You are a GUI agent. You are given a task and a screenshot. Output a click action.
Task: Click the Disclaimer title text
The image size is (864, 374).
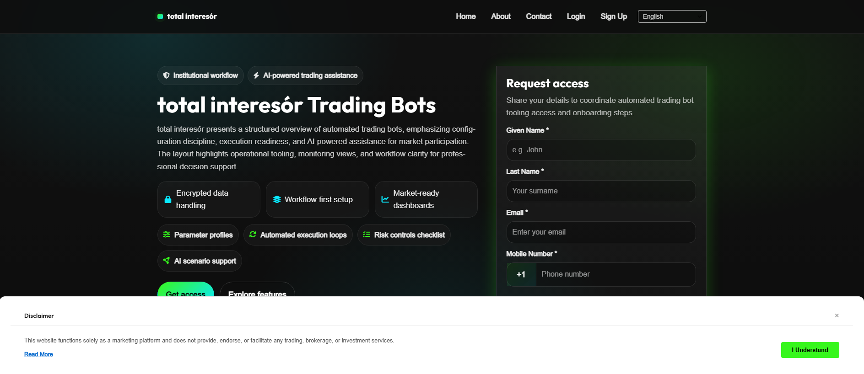[x=39, y=315]
